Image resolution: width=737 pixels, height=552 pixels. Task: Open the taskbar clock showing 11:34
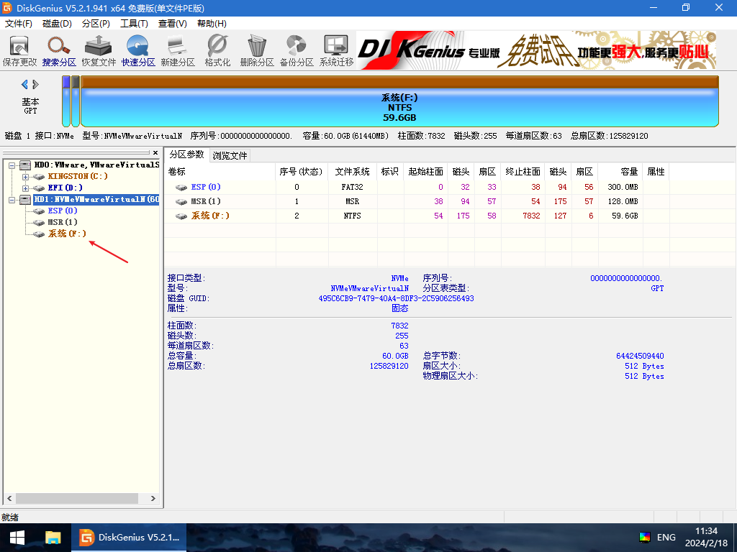pyautogui.click(x=706, y=538)
